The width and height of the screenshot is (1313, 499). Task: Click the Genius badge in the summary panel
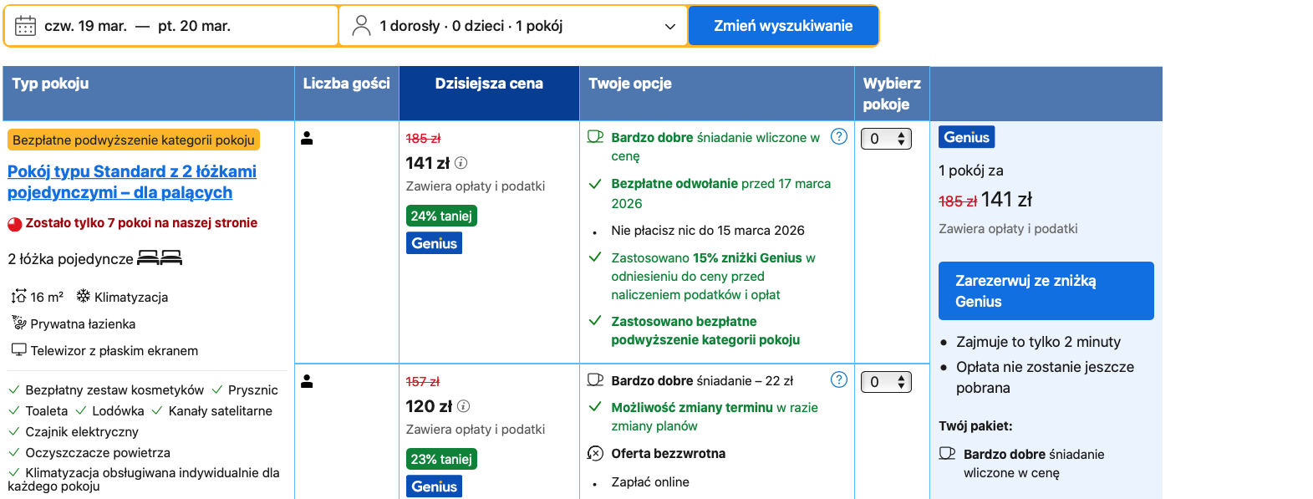966,137
